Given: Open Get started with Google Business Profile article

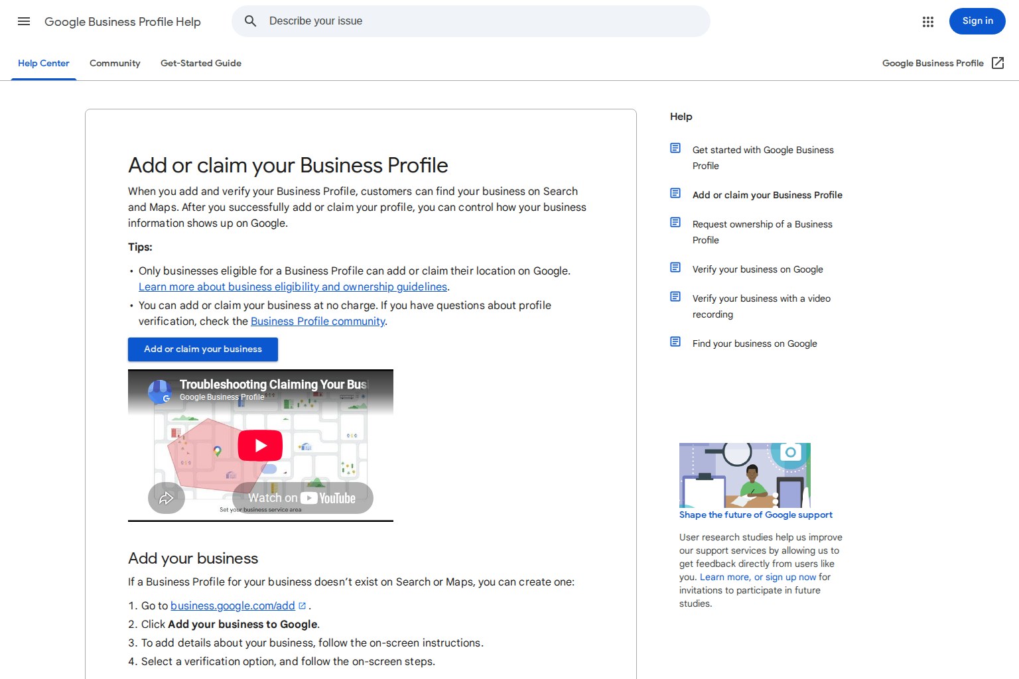Looking at the screenshot, I should click(763, 158).
